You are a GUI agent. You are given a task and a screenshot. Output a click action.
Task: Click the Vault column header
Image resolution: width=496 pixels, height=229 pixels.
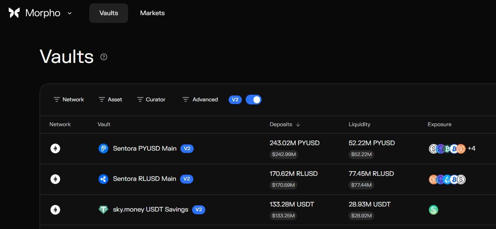[x=104, y=125]
